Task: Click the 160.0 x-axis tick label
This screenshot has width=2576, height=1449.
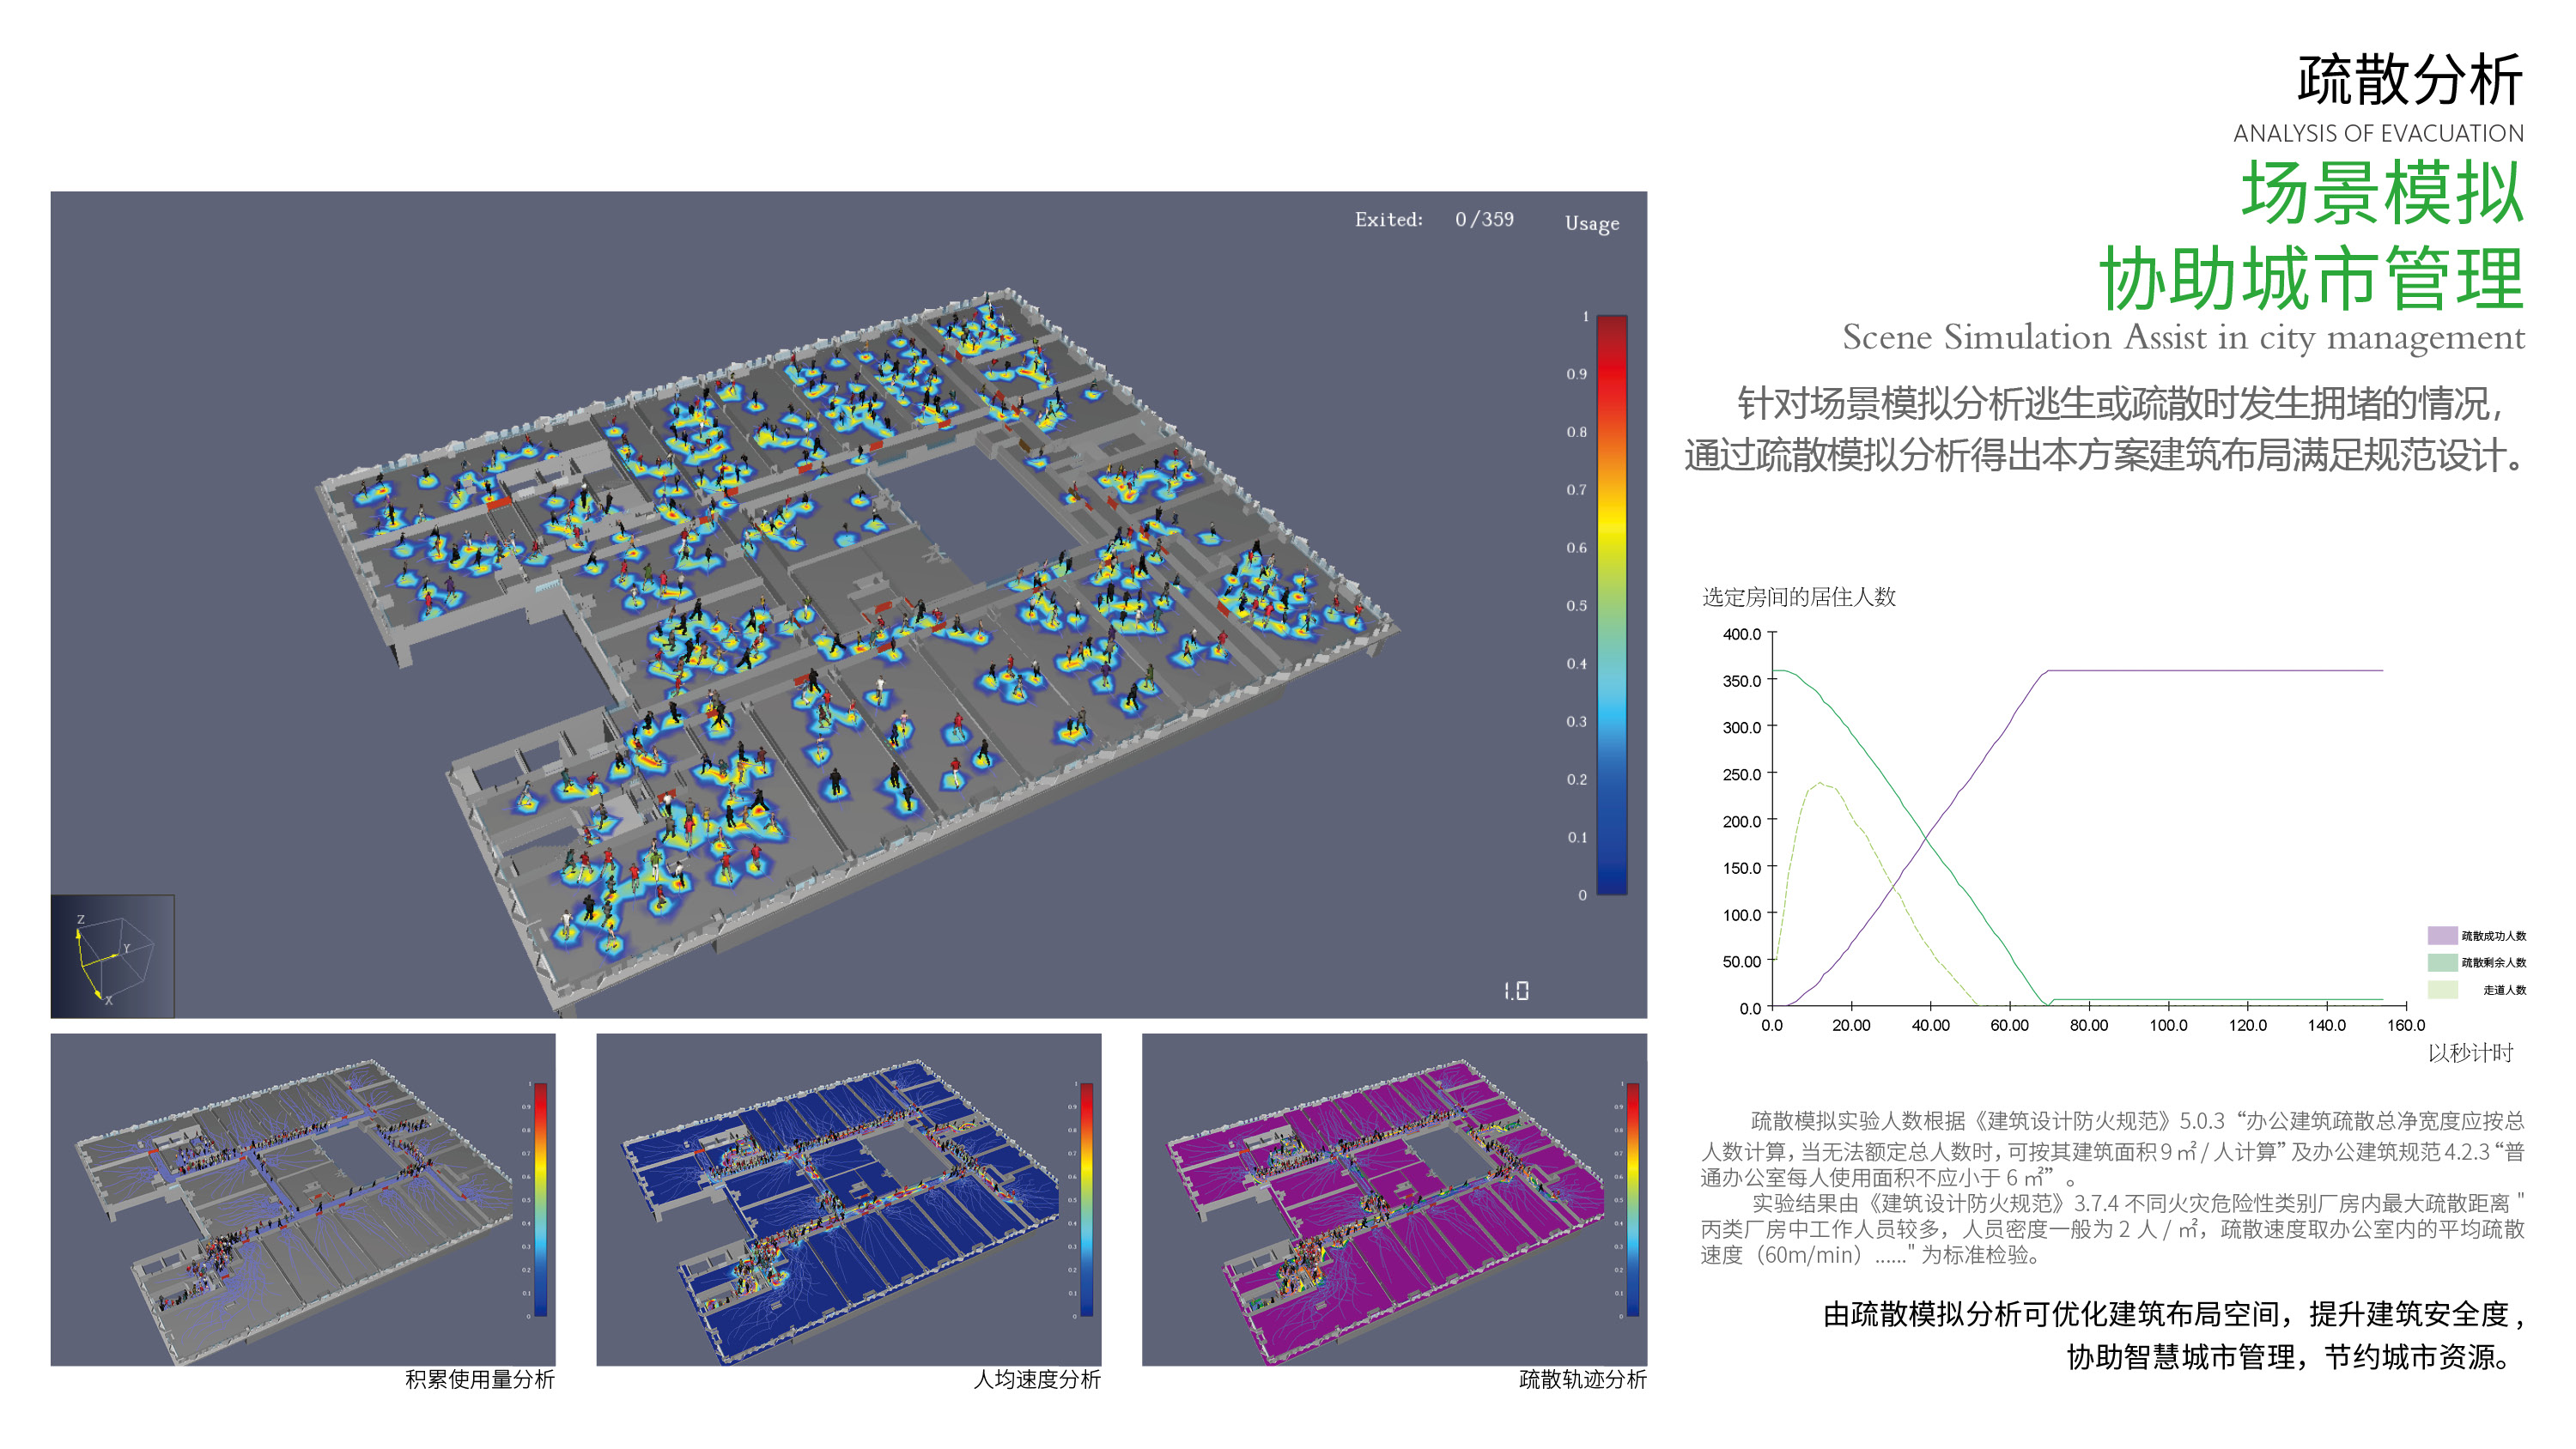Action: click(x=2406, y=1025)
